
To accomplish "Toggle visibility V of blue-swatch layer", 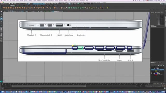I will click(152, 73).
